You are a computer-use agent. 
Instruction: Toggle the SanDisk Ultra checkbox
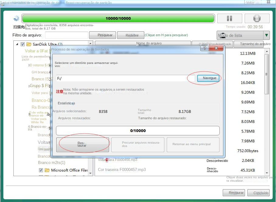pyautogui.click(x=23, y=44)
